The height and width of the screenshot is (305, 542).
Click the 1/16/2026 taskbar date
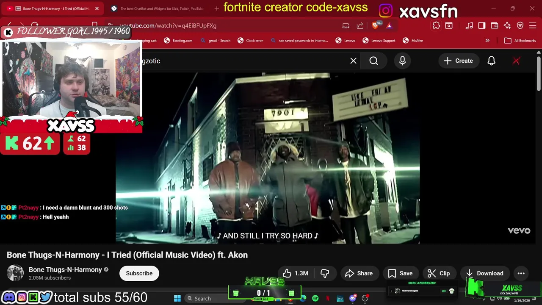click(x=522, y=300)
